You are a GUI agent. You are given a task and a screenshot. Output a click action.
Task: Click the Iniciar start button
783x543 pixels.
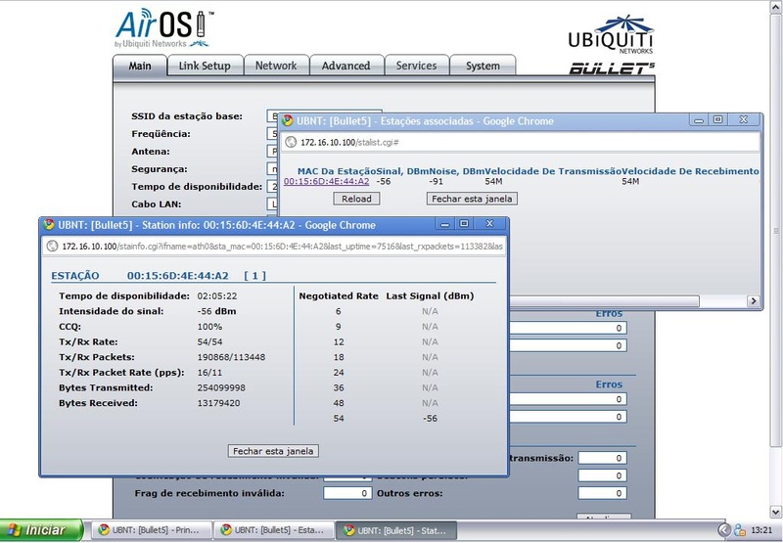pos(41,530)
